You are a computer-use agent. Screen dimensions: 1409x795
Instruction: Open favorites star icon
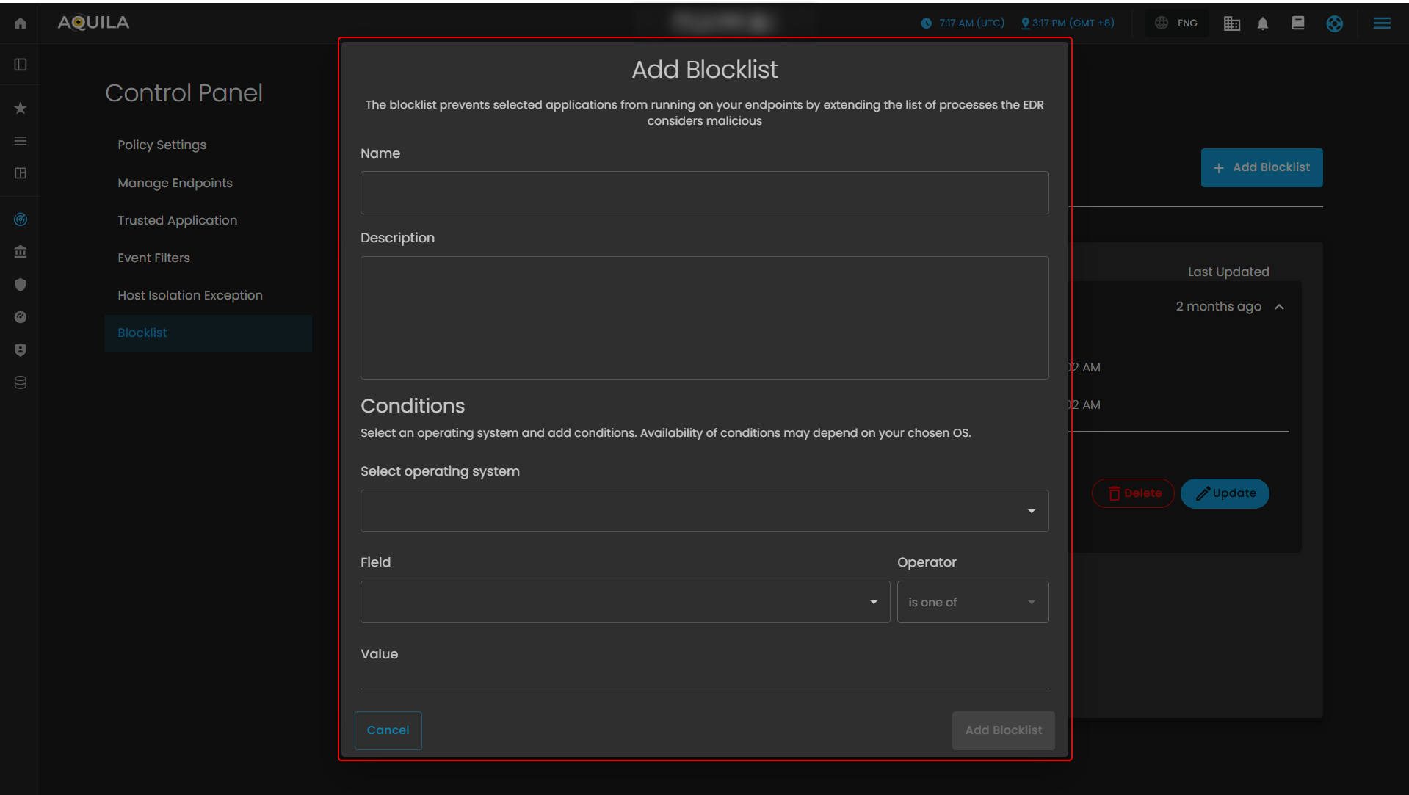(21, 108)
